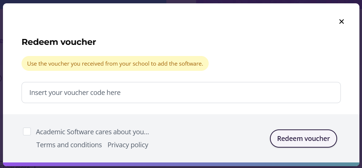Open the Terms and conditions link
Image resolution: width=362 pixels, height=168 pixels.
(x=69, y=145)
